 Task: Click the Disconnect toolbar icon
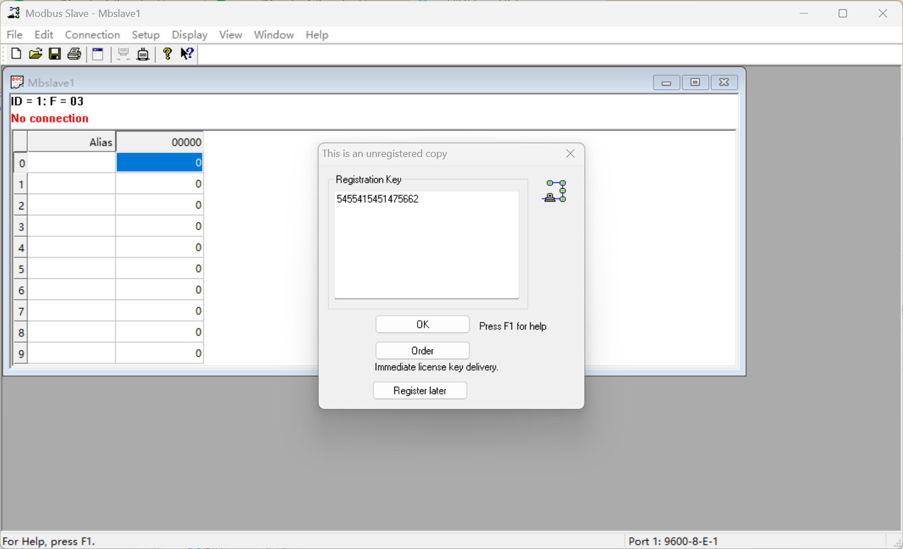[x=123, y=54]
